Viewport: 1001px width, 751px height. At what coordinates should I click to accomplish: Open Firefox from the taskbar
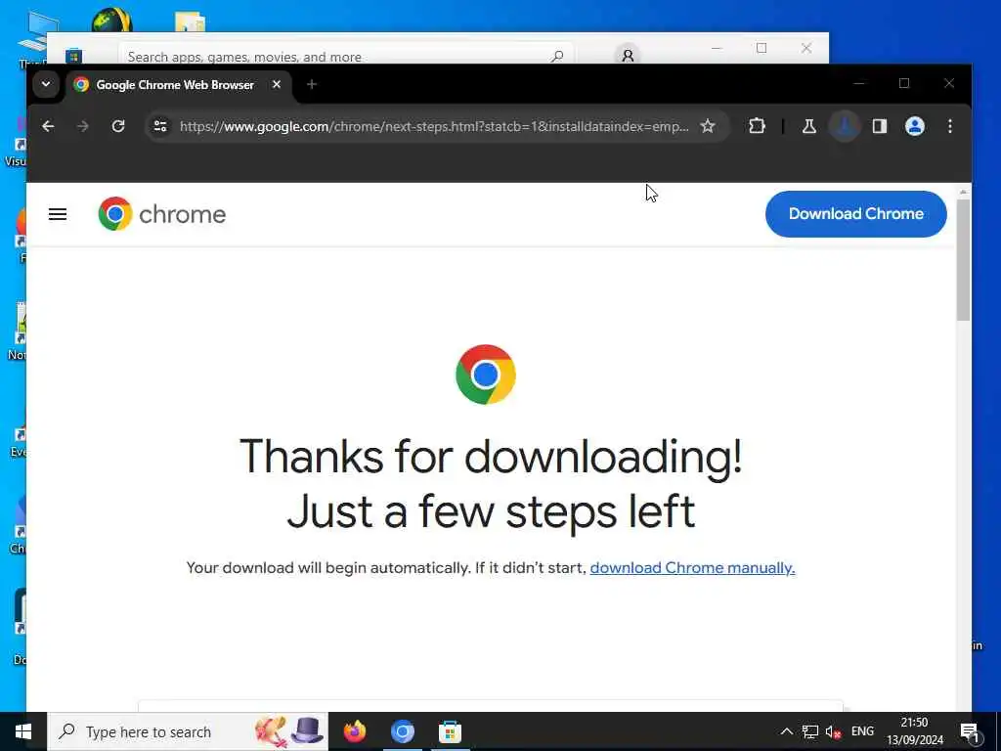pos(355,731)
